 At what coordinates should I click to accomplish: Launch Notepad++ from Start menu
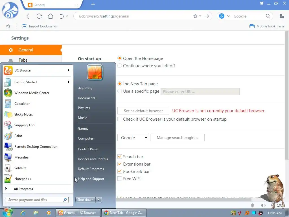click(x=37, y=179)
